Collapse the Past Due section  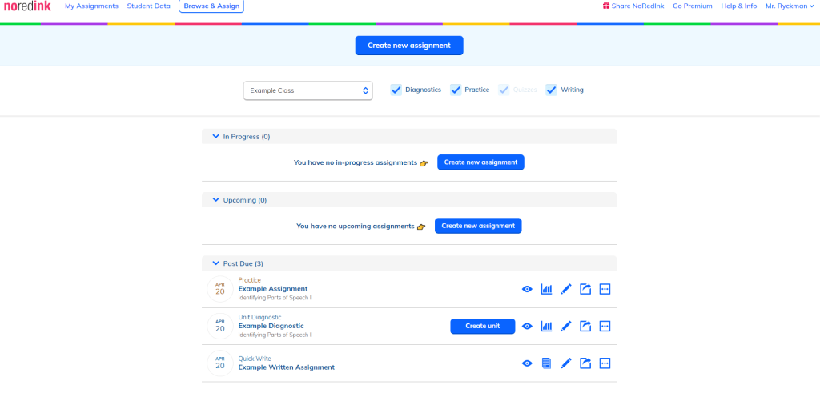click(x=215, y=263)
